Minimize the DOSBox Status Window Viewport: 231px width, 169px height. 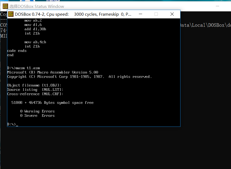pyautogui.click(x=217, y=6)
